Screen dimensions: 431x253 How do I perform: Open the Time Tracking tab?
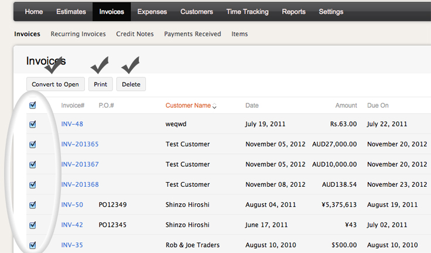pyautogui.click(x=247, y=12)
